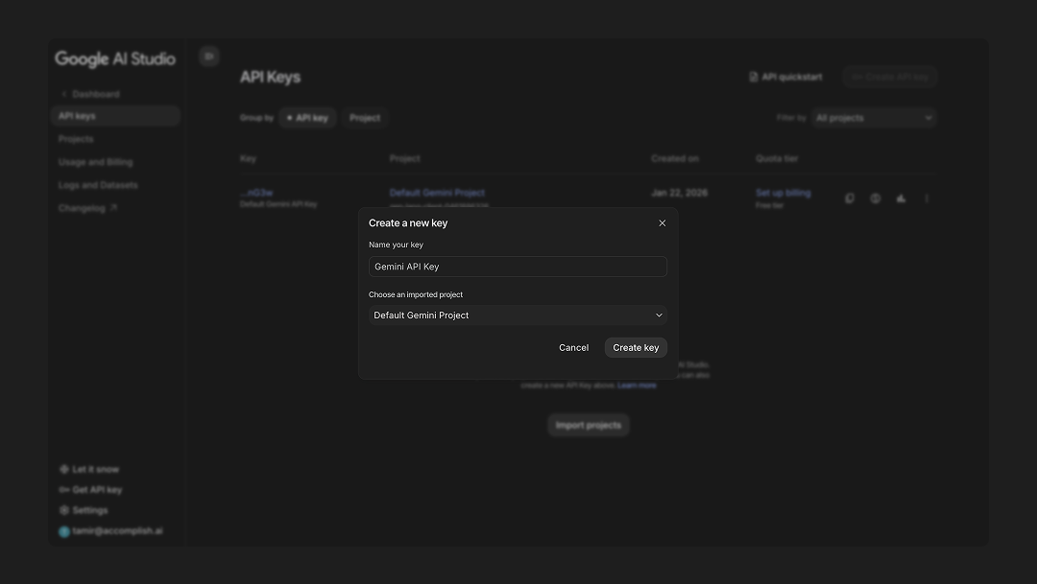Open Usage and Billing in sidebar
The width and height of the screenshot is (1037, 584).
[x=95, y=162]
